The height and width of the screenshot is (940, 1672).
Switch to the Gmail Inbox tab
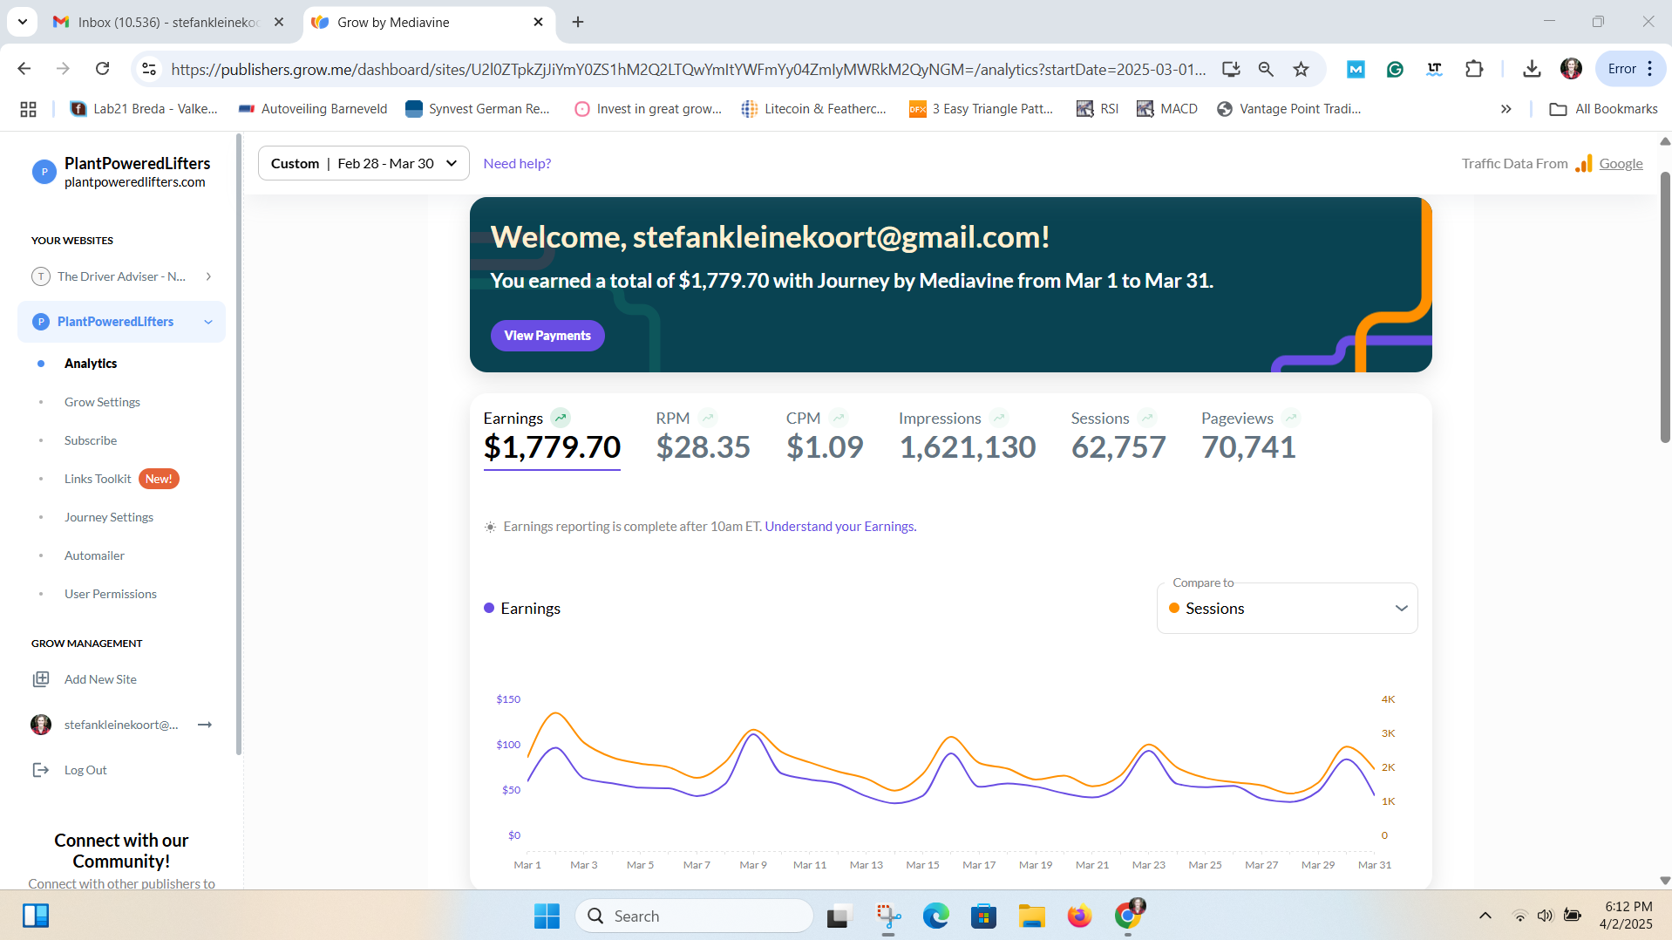[x=170, y=22]
